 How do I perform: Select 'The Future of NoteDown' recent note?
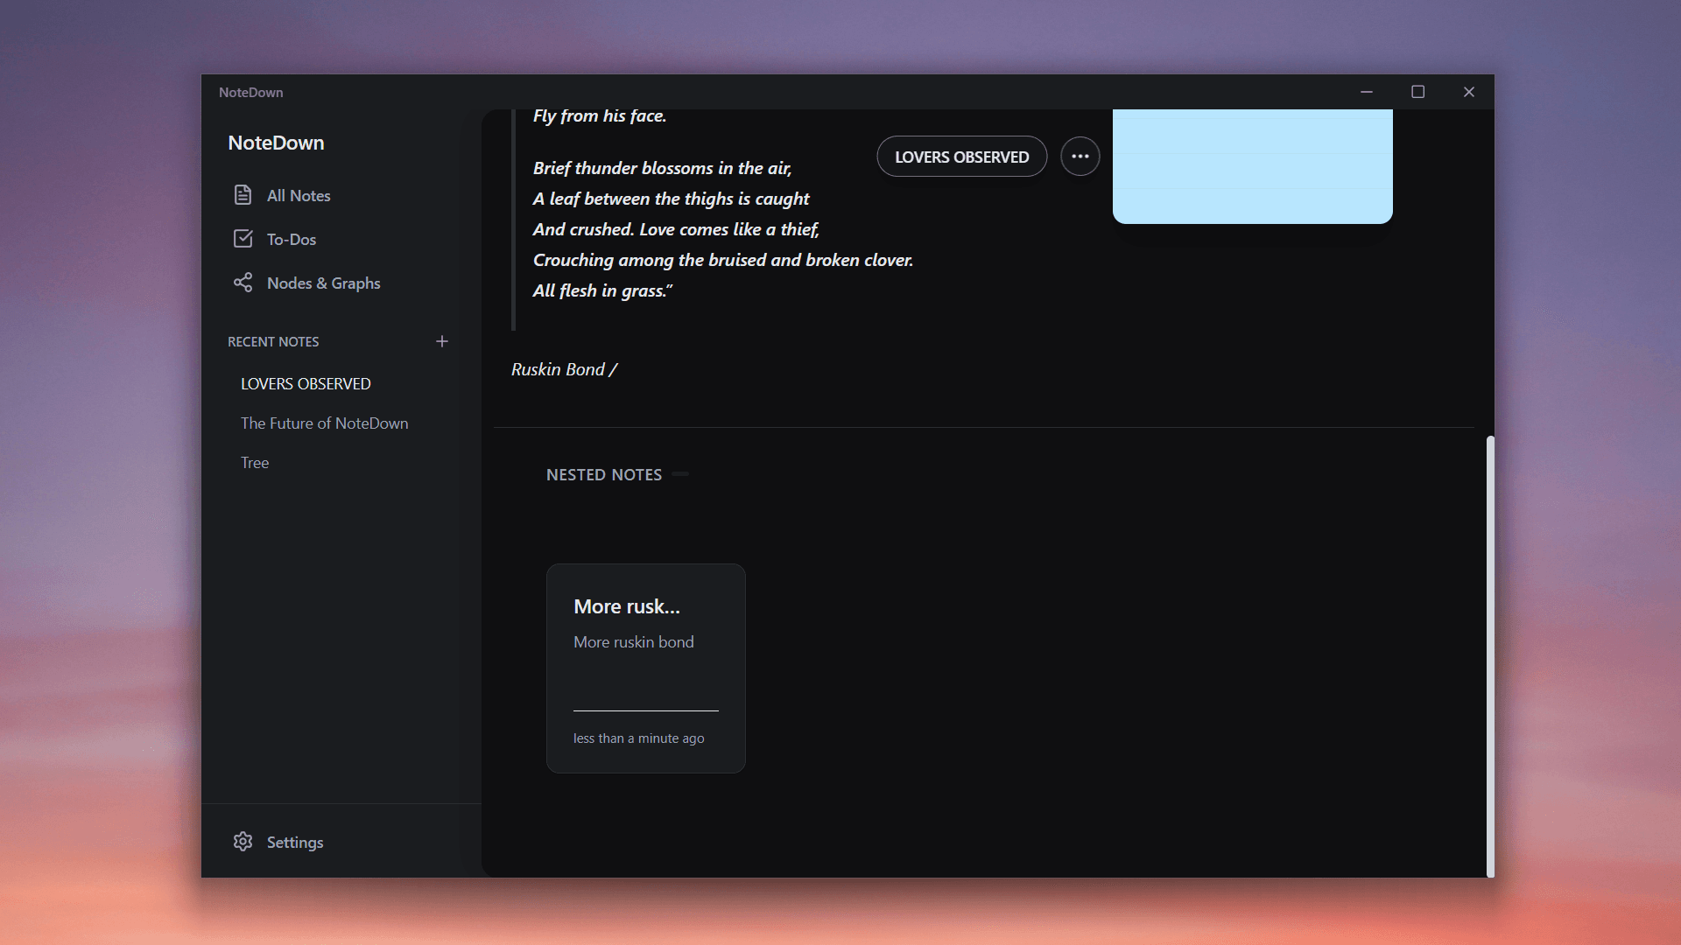pos(324,423)
